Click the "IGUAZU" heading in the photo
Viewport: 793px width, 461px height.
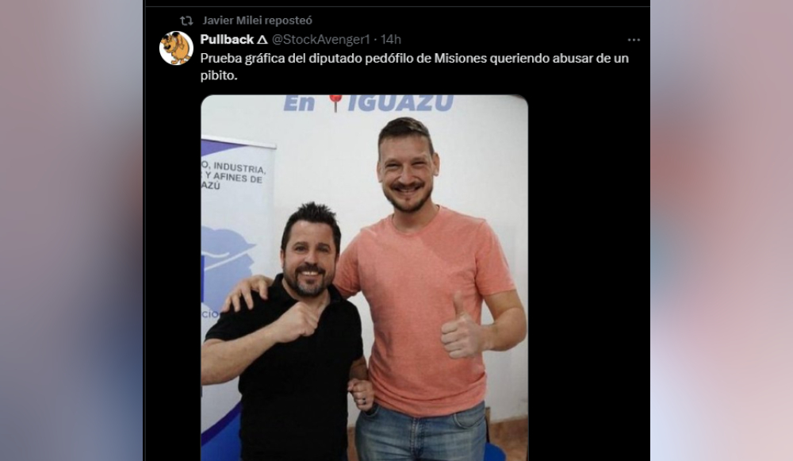400,102
